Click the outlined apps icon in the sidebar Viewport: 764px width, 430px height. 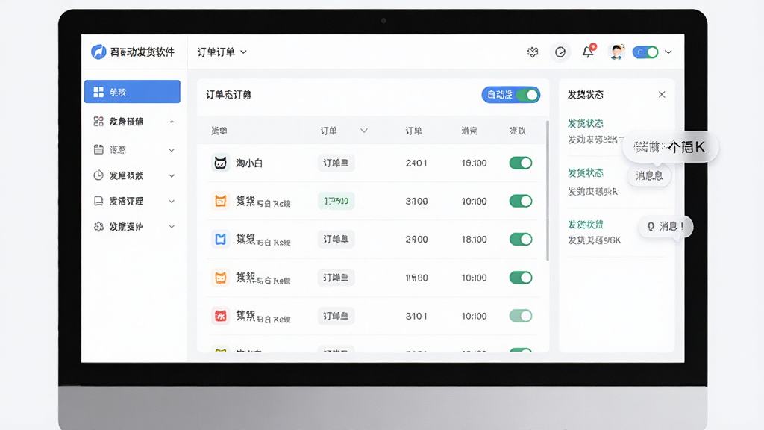(x=98, y=122)
